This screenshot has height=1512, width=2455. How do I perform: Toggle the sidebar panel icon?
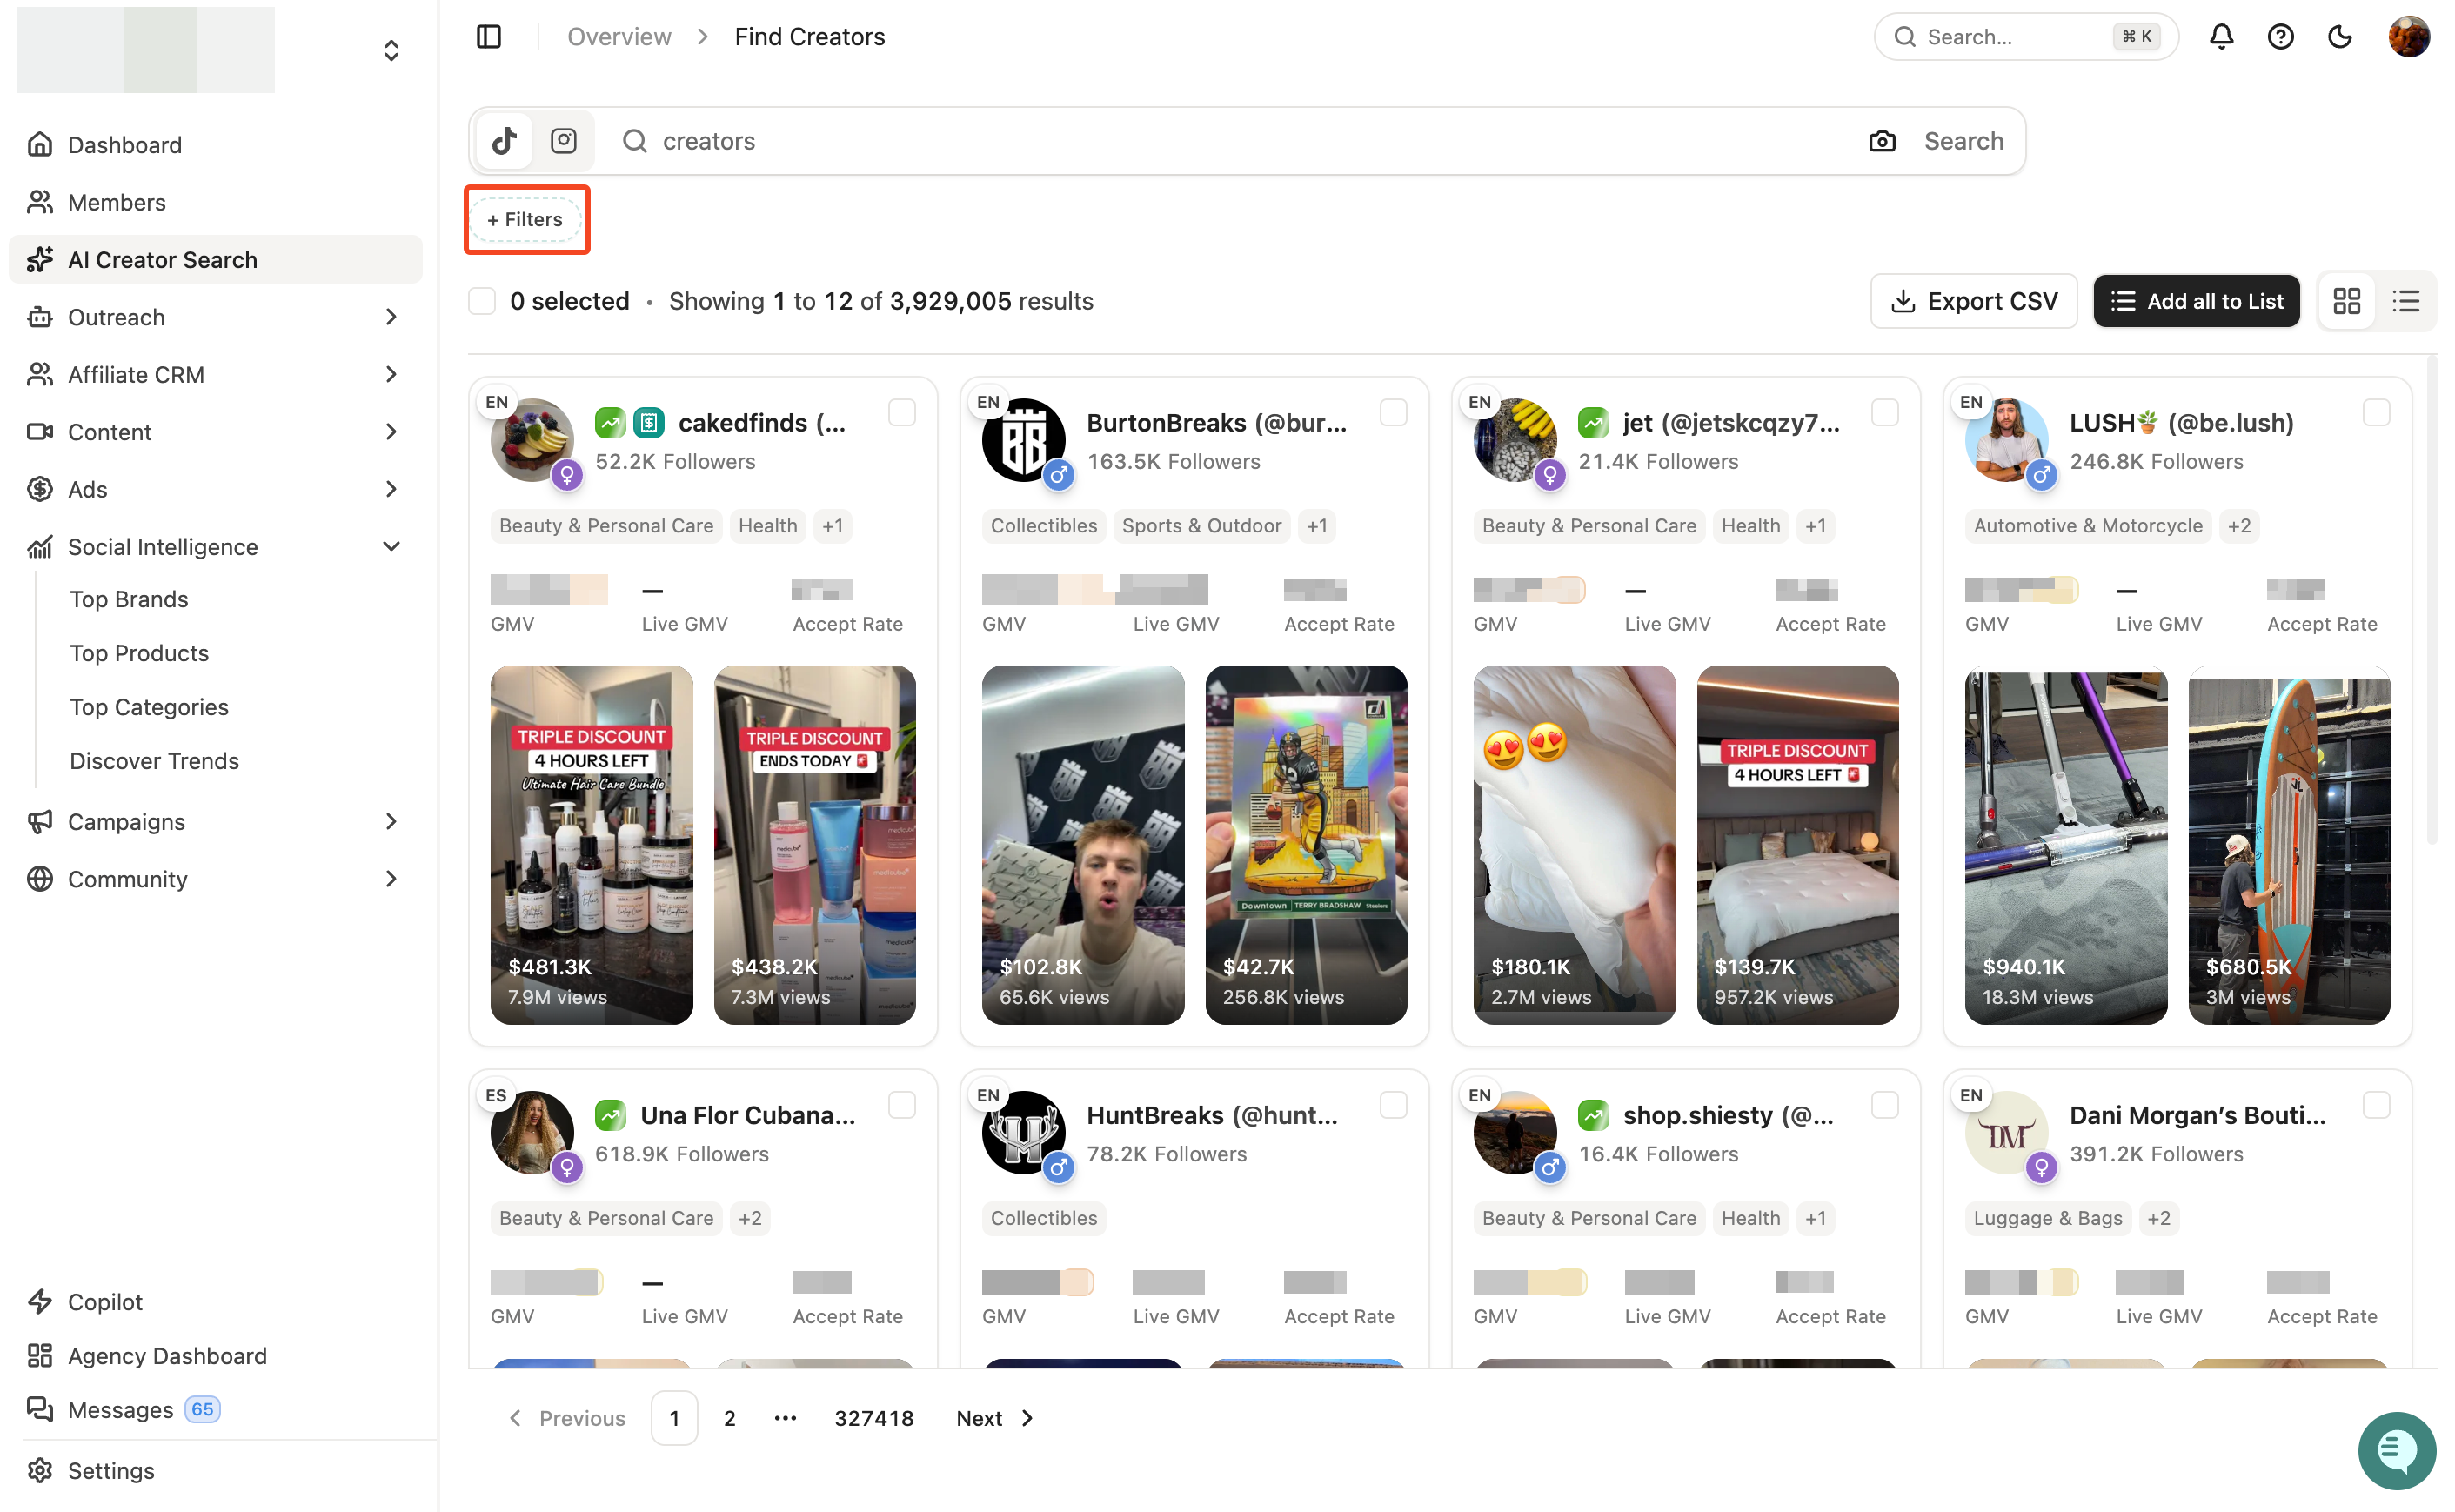click(x=488, y=37)
